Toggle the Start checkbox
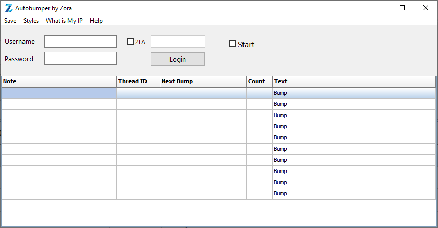Screen dimensions: 438x228 tap(233, 44)
